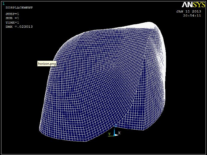
Task: Click the ANSYS logo
Action: 193,5
